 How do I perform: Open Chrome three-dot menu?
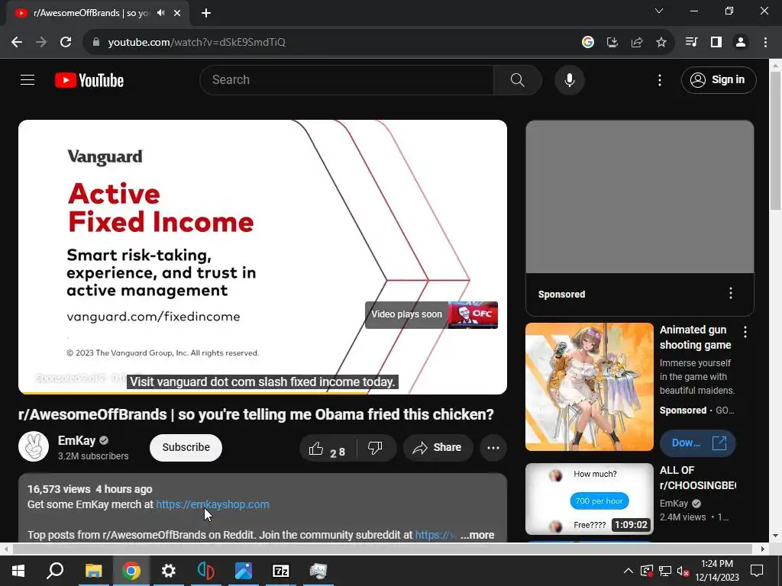pyautogui.click(x=765, y=43)
